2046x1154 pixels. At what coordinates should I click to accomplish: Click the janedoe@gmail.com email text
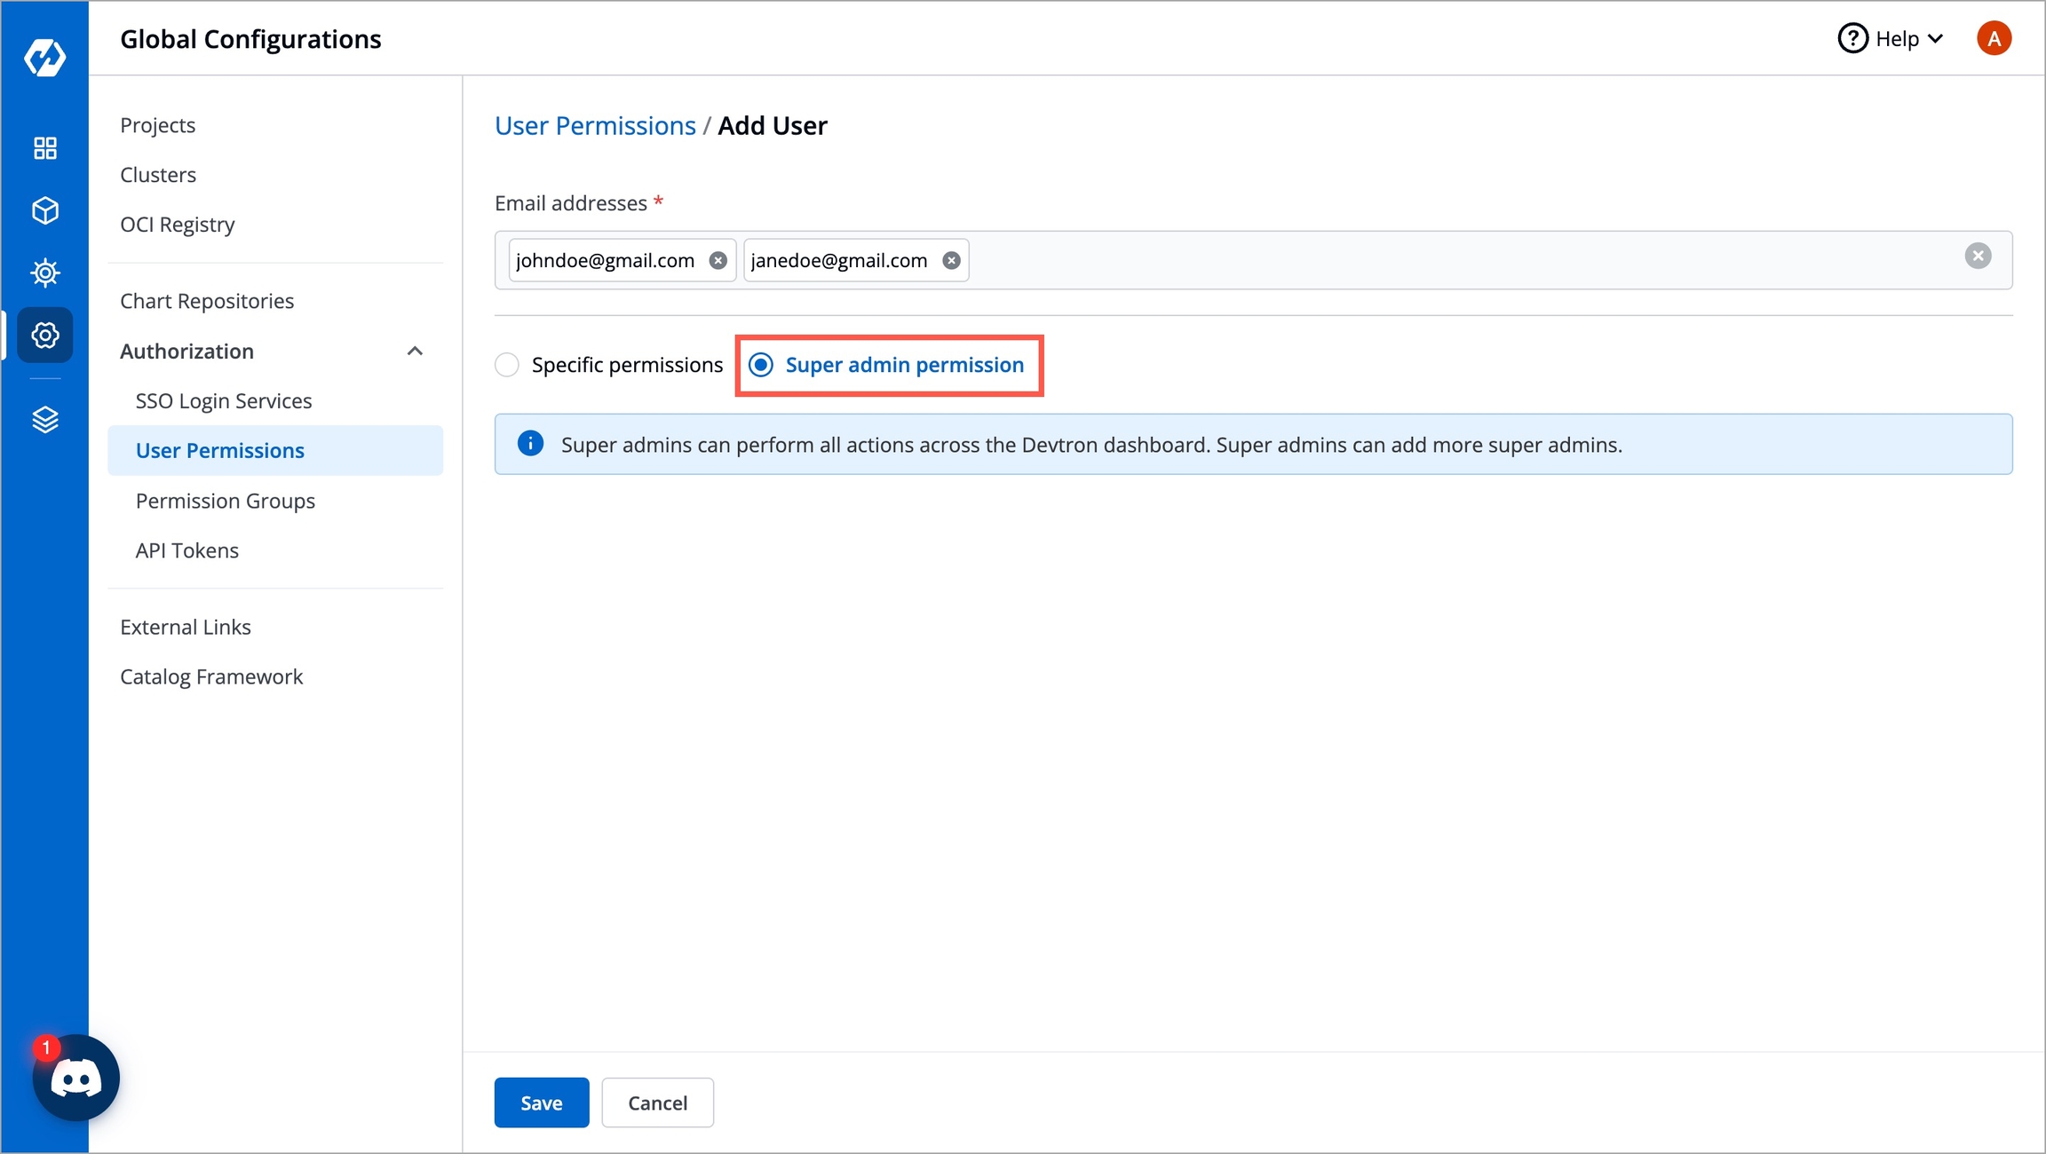tap(839, 260)
